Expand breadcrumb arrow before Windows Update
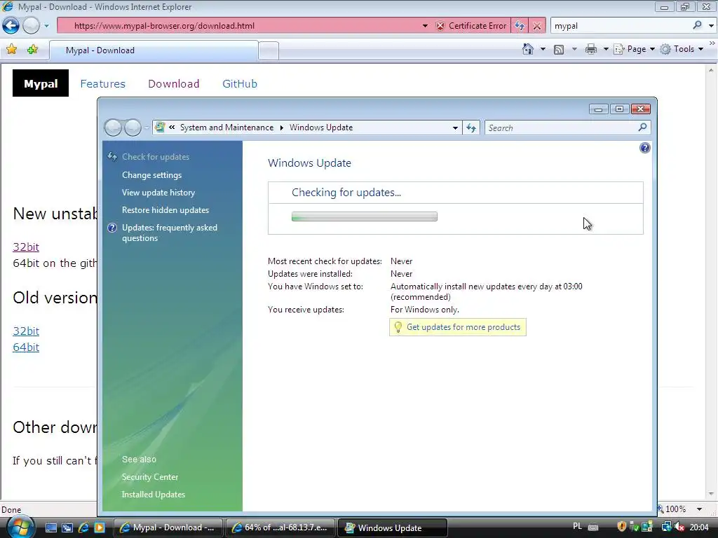Screen dimensions: 718x538 point(282,127)
